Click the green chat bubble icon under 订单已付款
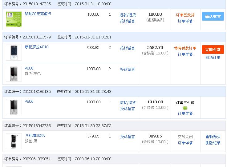Image resolution: width=227 pixels, height=167 pixels. [185, 108]
